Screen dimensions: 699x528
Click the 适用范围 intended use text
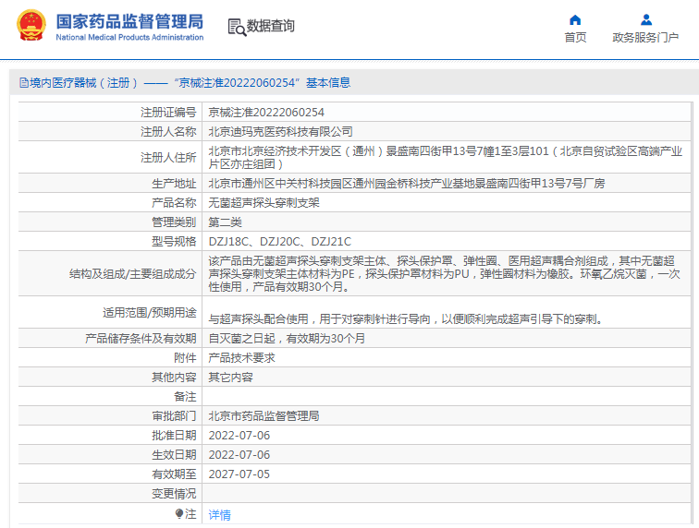tap(407, 318)
